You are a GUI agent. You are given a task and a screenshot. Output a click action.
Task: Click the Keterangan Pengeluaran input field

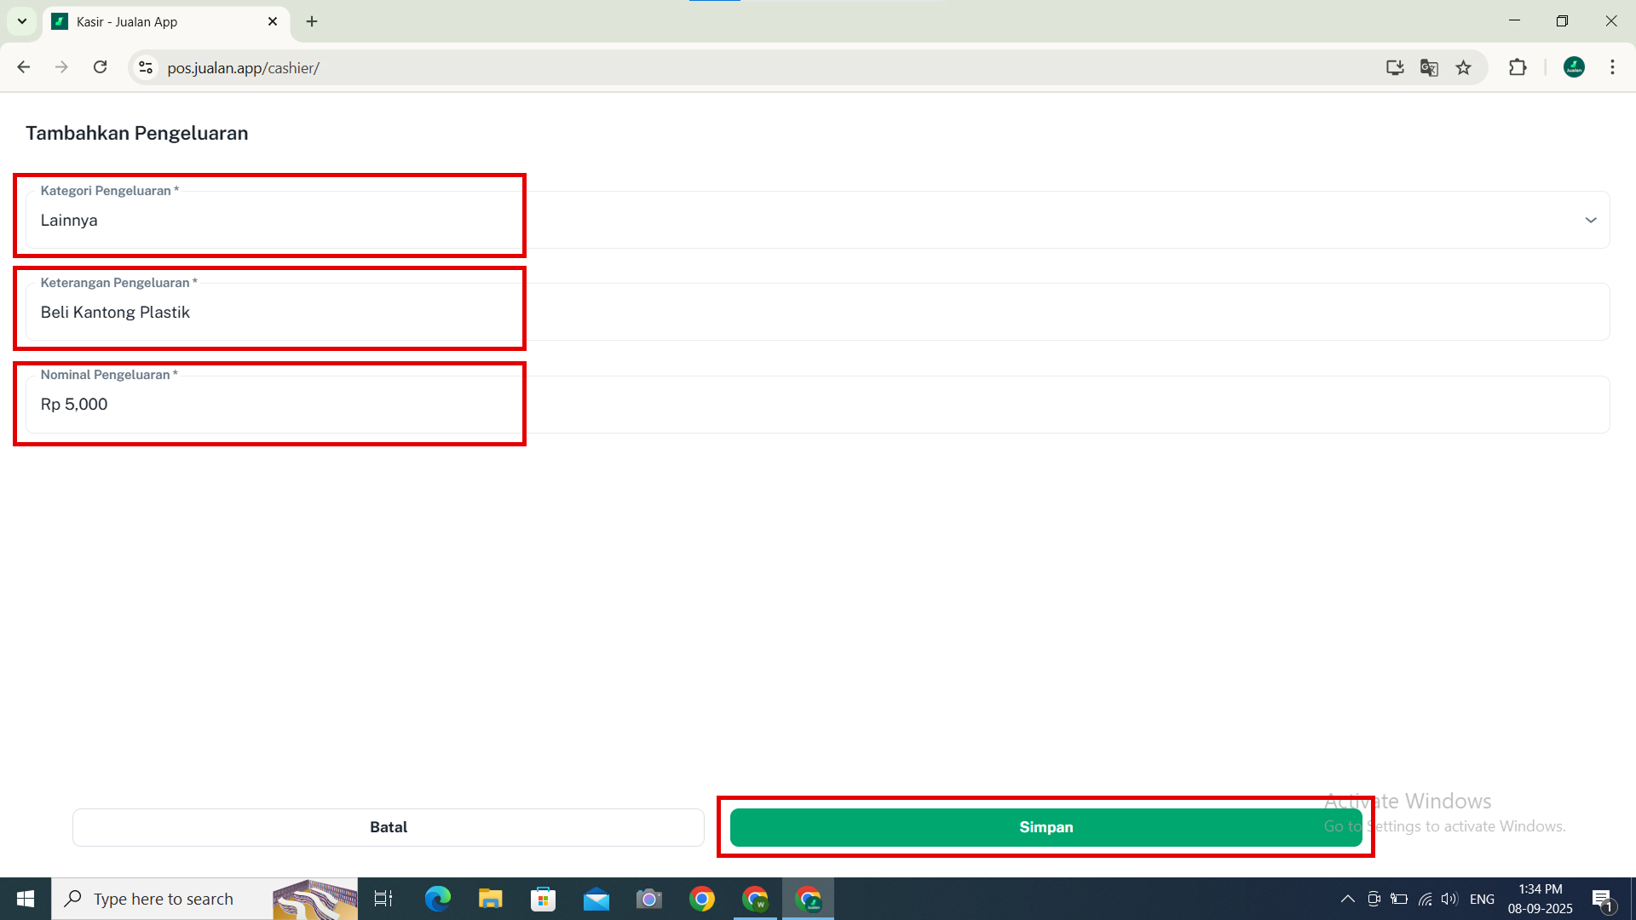pyautogui.click(x=816, y=313)
